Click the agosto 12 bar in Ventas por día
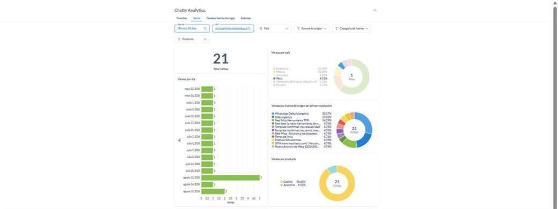Image resolution: width=558 pixels, height=209 pixels. point(230,177)
